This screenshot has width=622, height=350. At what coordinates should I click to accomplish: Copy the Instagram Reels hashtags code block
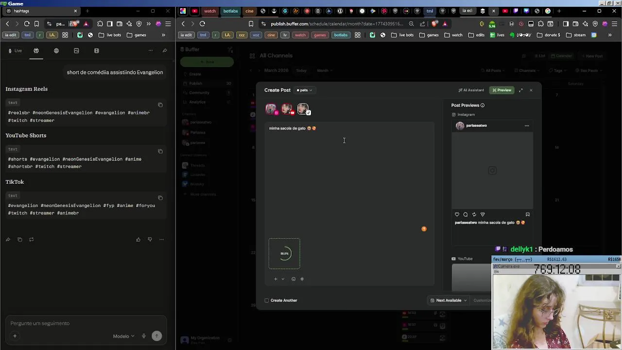point(160,105)
